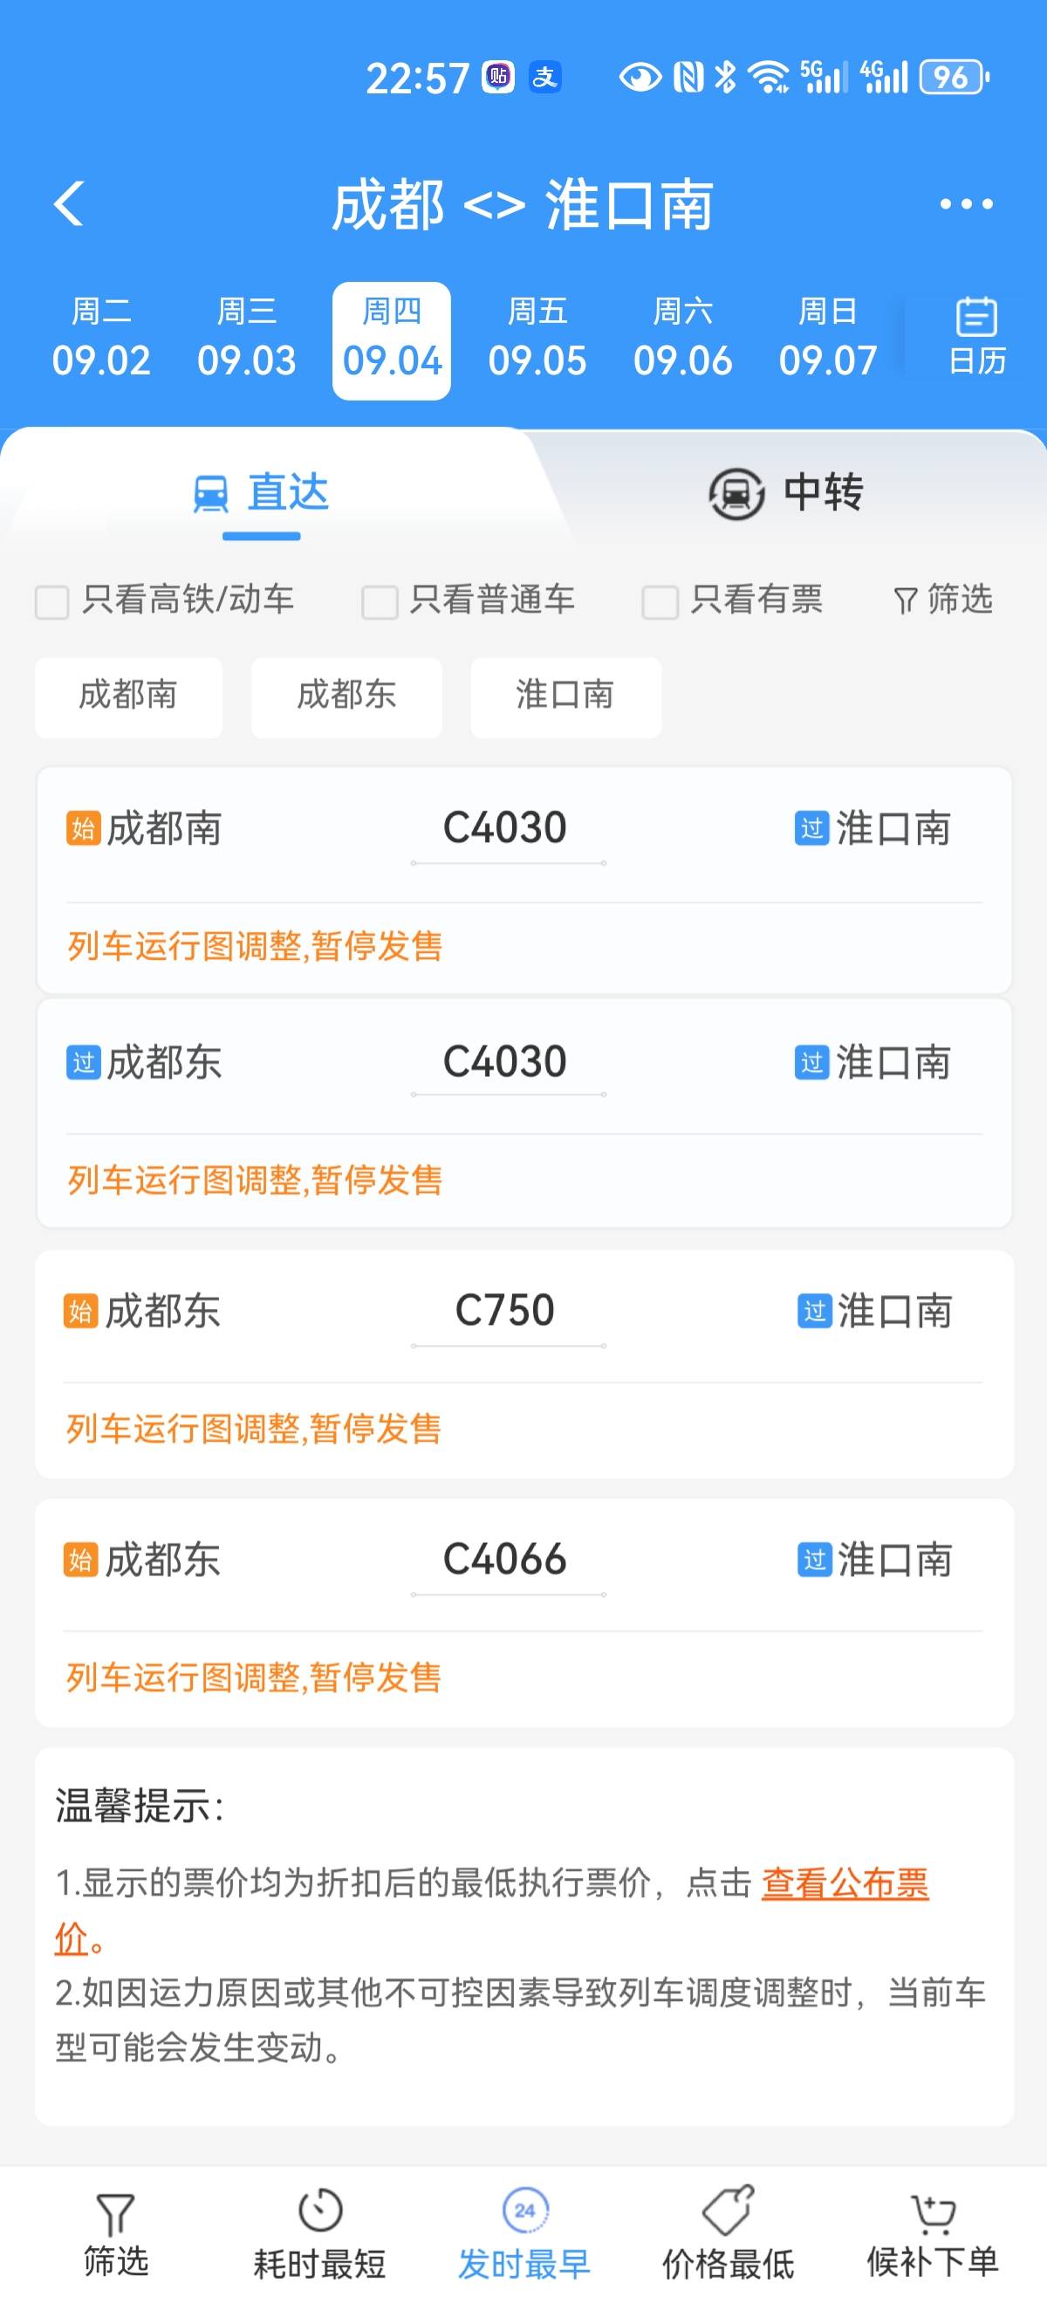Sort by 发时最早 icon

coord(524,2211)
